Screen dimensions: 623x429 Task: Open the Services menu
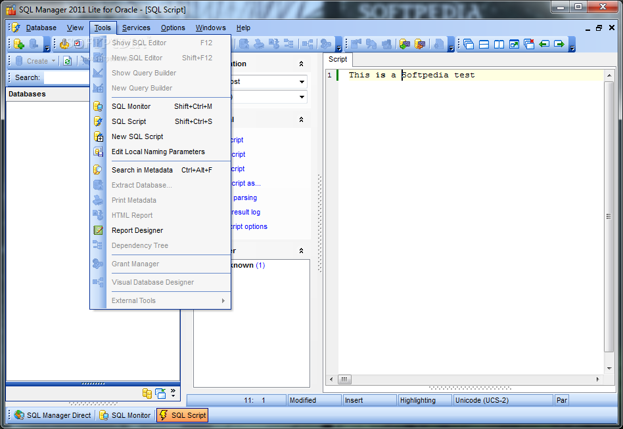pos(136,28)
